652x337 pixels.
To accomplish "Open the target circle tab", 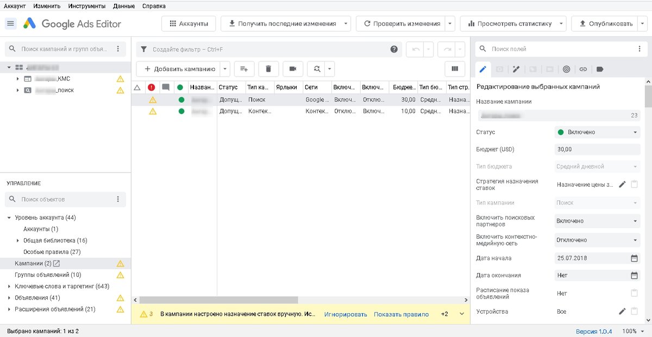I will point(566,69).
